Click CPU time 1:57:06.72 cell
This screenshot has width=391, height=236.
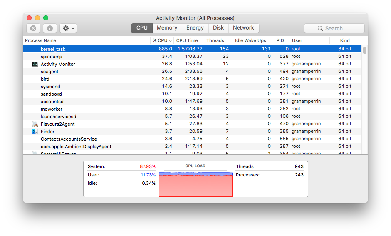point(190,49)
